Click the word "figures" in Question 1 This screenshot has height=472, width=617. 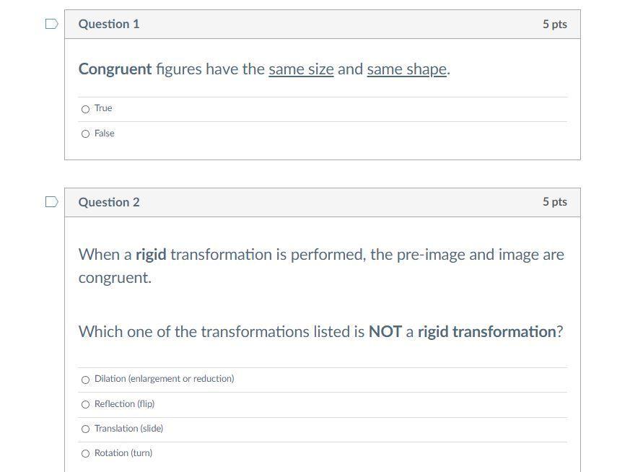coord(179,69)
